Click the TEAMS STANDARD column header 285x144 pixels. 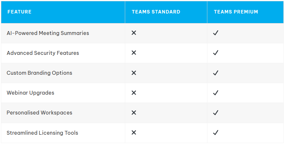point(156,12)
